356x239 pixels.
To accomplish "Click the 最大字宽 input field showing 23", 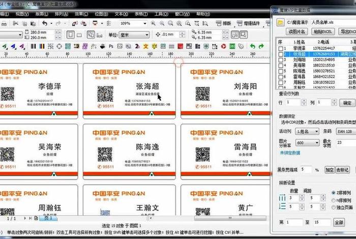I will pos(346,143).
